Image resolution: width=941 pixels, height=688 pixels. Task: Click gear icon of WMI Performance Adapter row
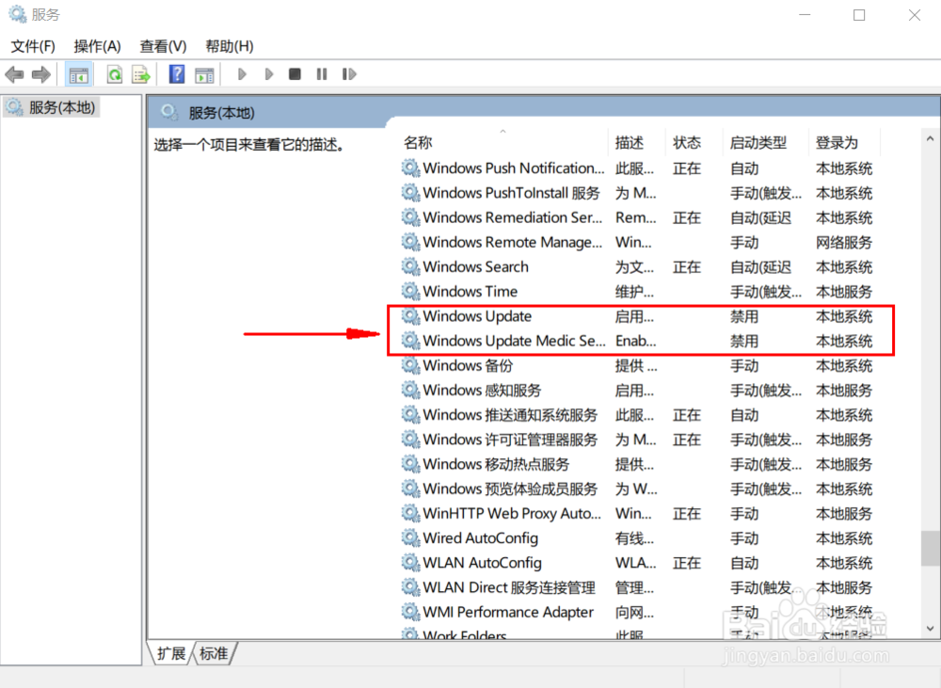[410, 612]
